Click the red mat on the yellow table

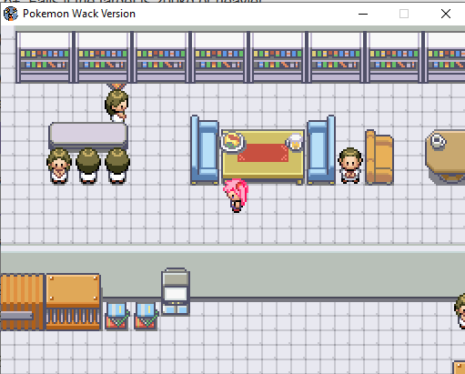pos(263,153)
